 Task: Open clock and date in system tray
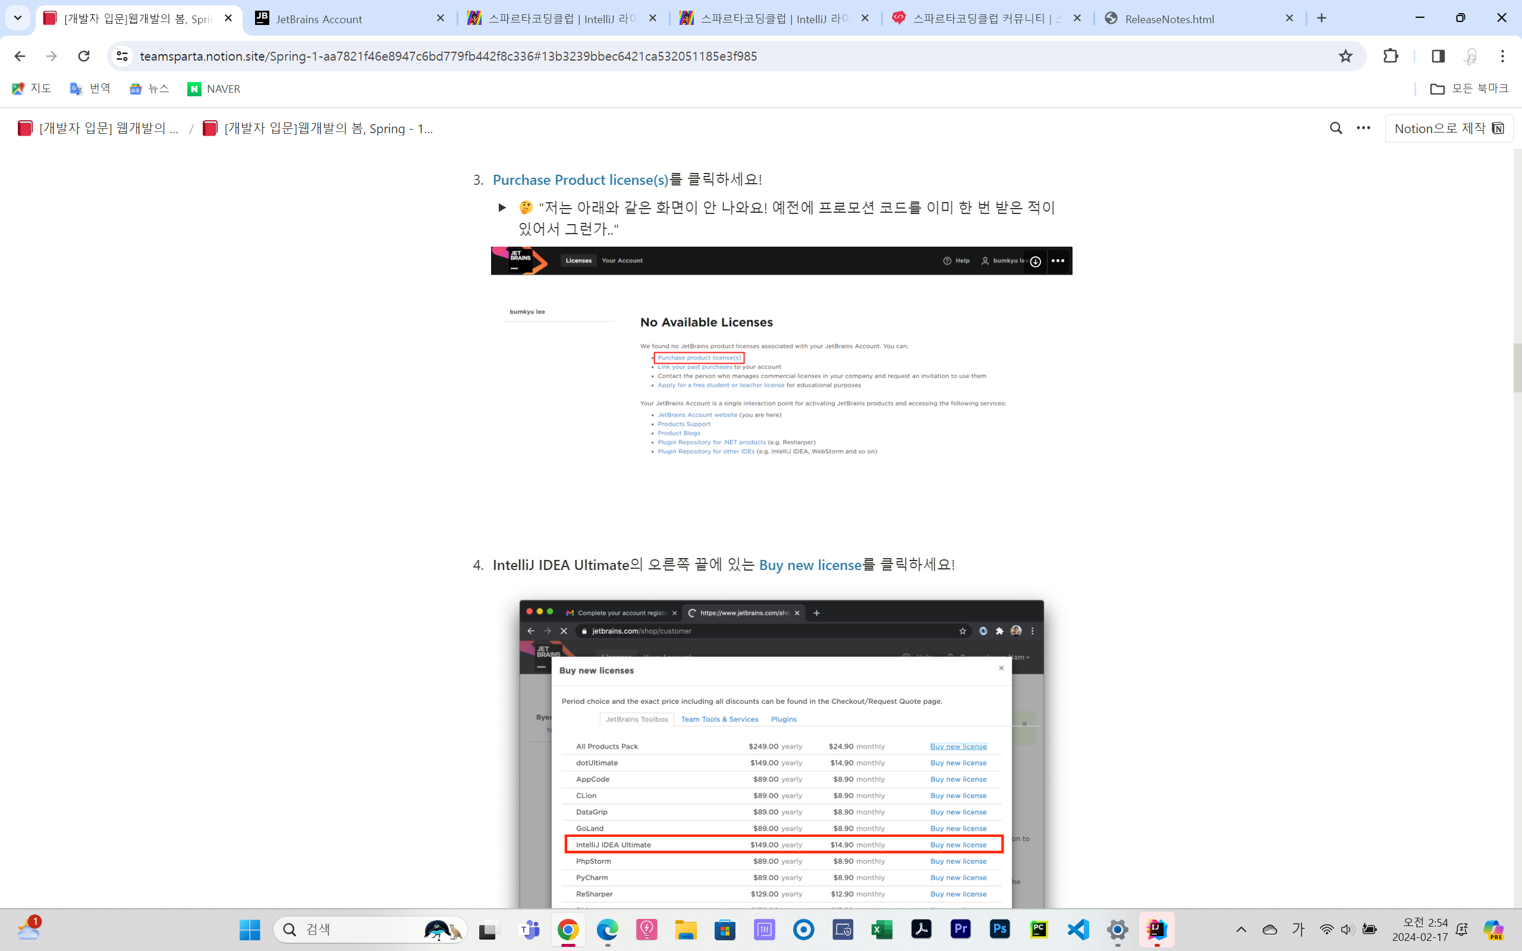[1420, 930]
